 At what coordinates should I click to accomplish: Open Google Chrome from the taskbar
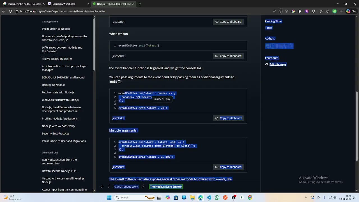pos(250,198)
